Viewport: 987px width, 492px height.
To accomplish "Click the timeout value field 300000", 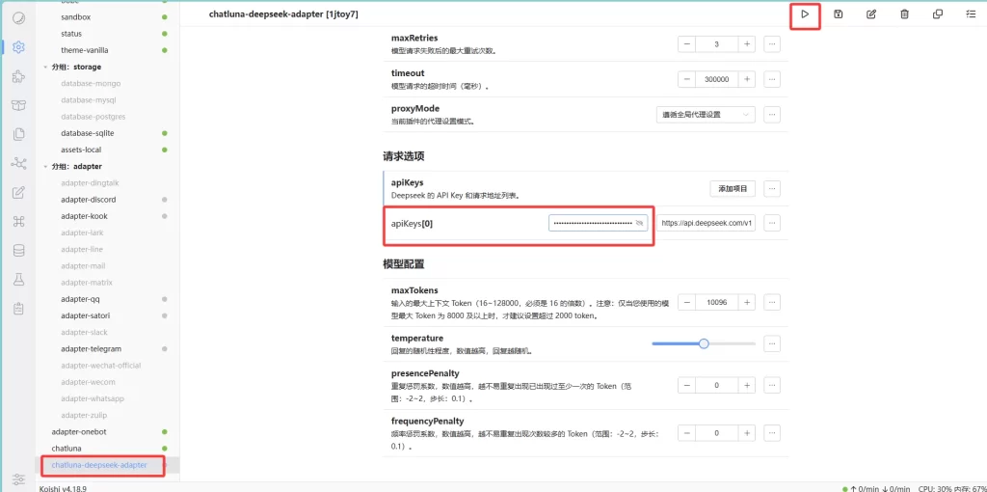I will click(x=717, y=79).
